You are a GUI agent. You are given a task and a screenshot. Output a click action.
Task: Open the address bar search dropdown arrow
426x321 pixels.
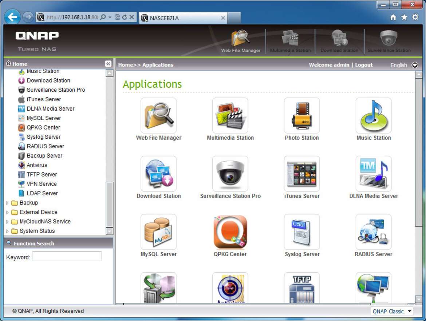click(110, 17)
